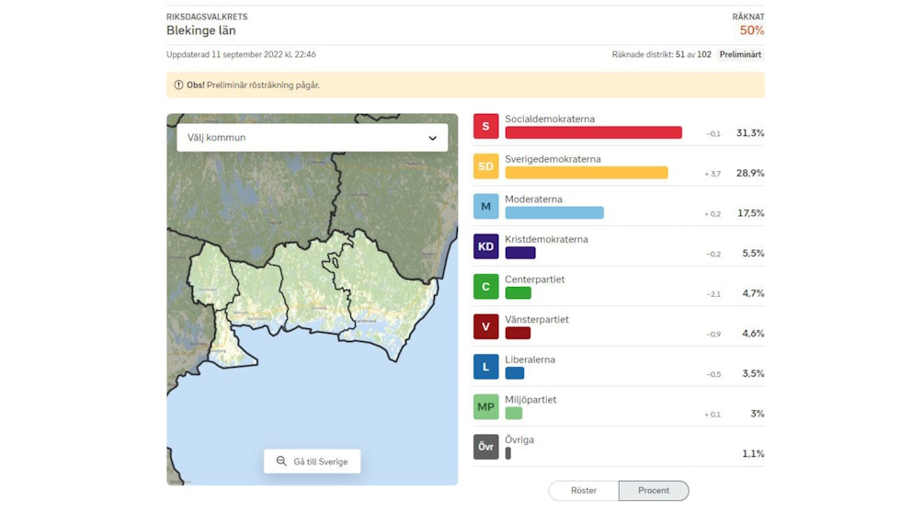Select the dark purple KD party icon

pos(485,246)
